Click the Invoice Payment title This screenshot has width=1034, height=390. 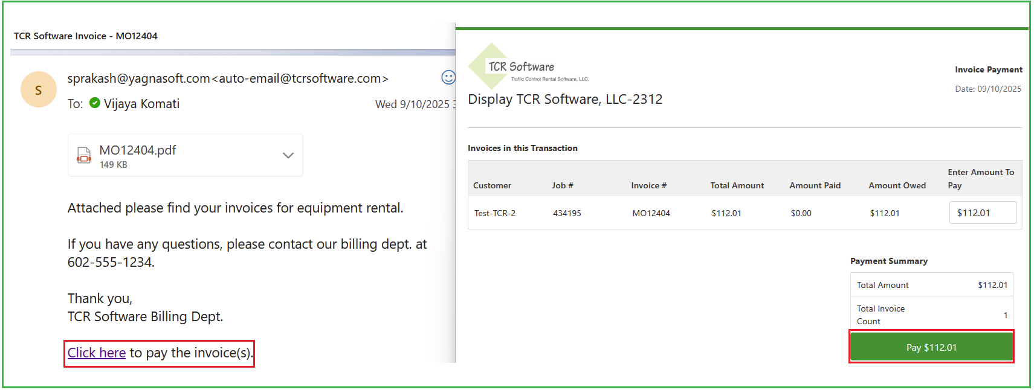(989, 69)
